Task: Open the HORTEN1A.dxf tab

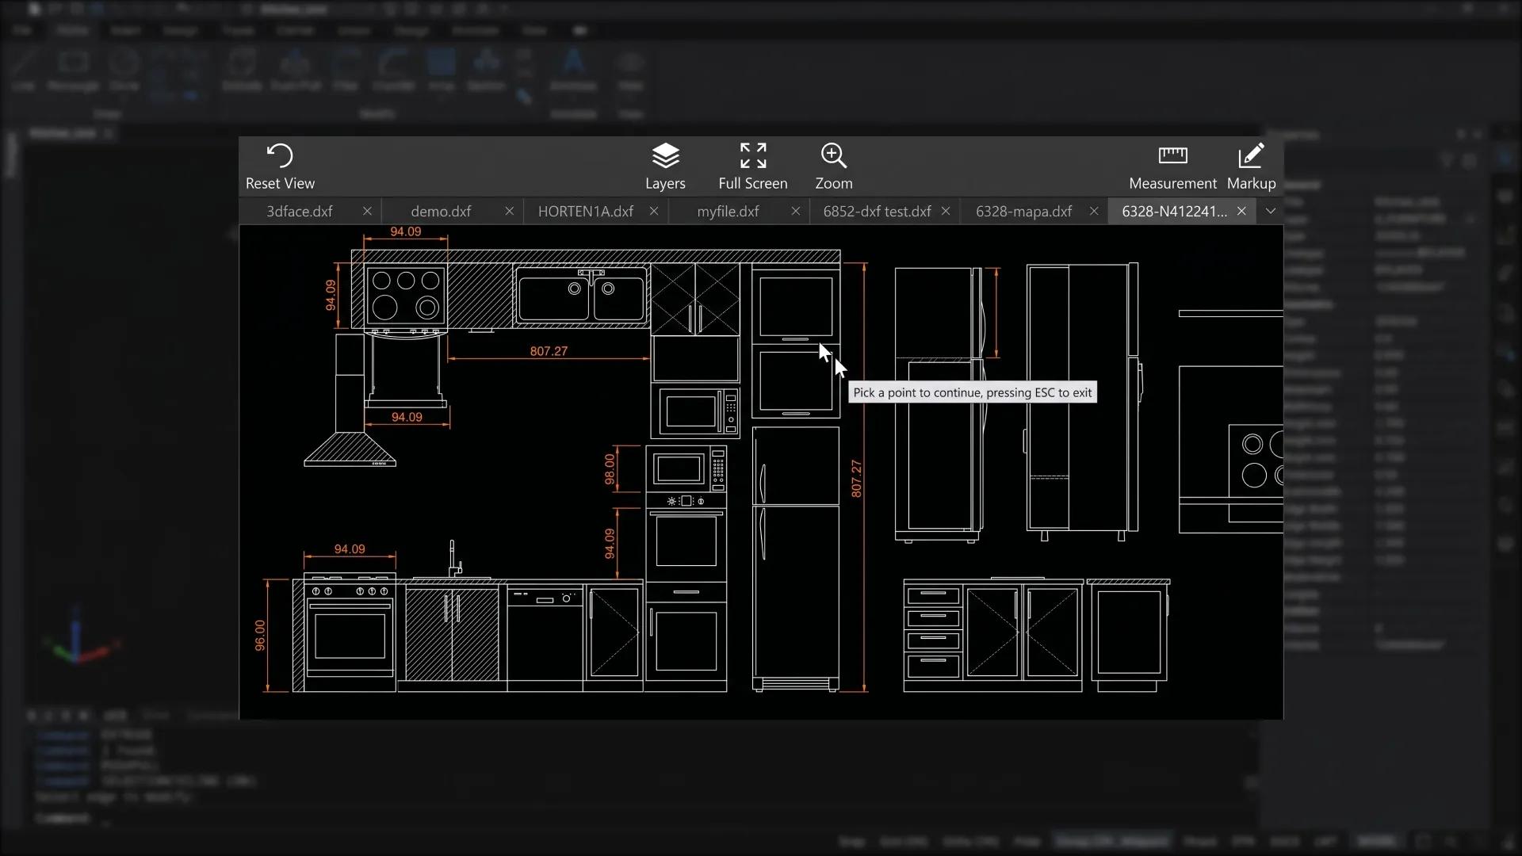Action: pos(585,212)
